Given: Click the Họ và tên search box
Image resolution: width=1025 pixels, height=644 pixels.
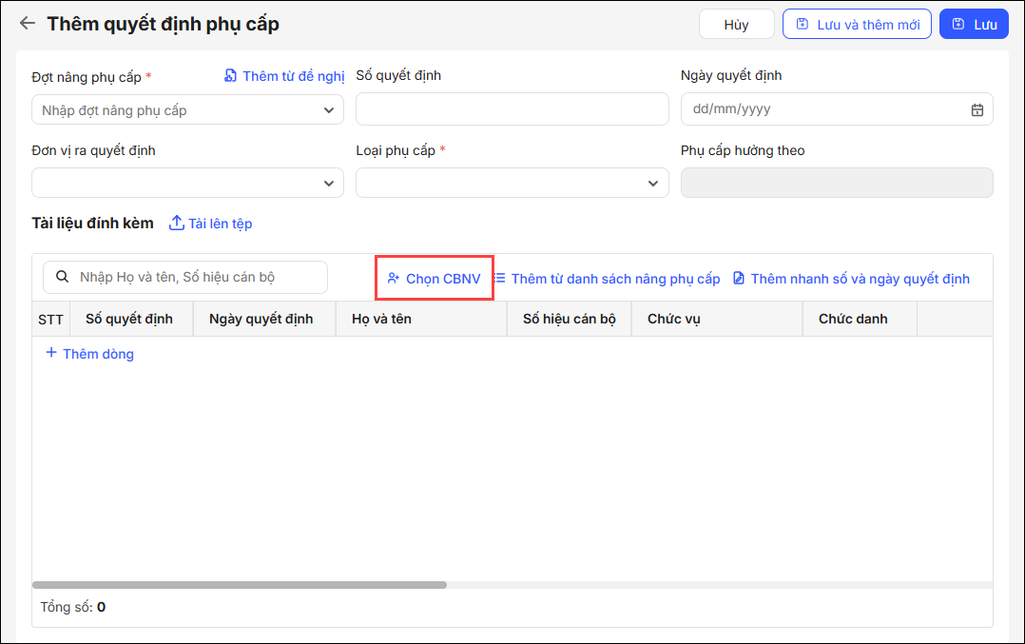Looking at the screenshot, I should click(195, 277).
